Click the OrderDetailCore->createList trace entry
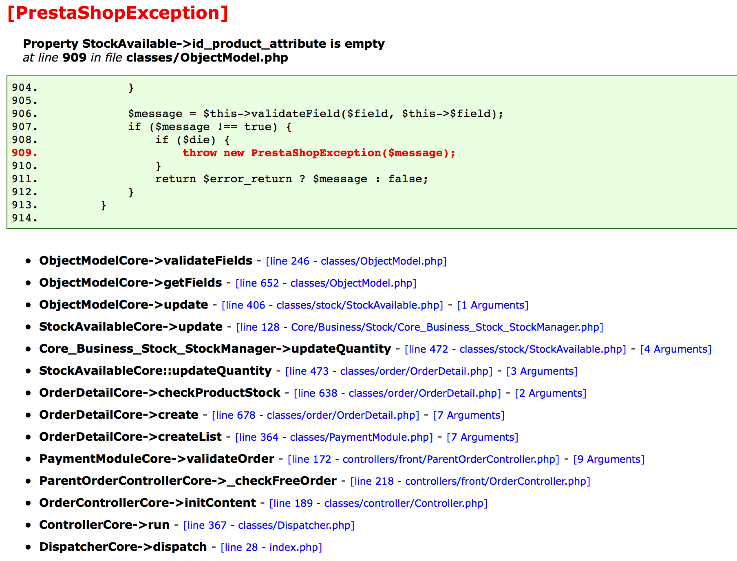737x561 pixels. (130, 437)
